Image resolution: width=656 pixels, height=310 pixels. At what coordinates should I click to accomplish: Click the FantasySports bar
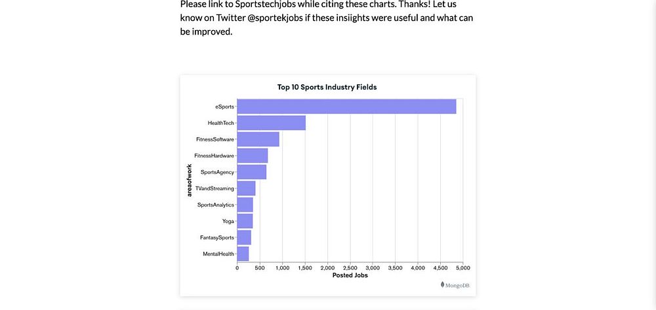[244, 237]
